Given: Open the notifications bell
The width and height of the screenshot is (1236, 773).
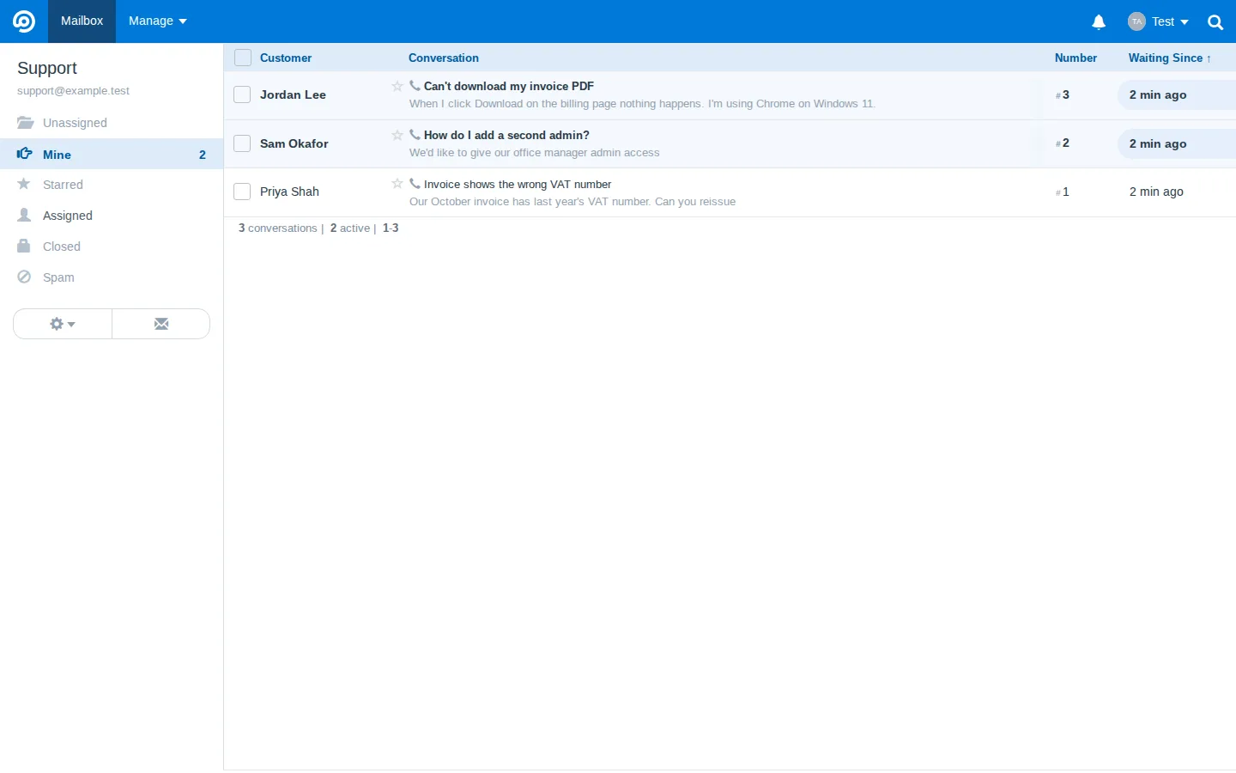Looking at the screenshot, I should click(x=1099, y=22).
